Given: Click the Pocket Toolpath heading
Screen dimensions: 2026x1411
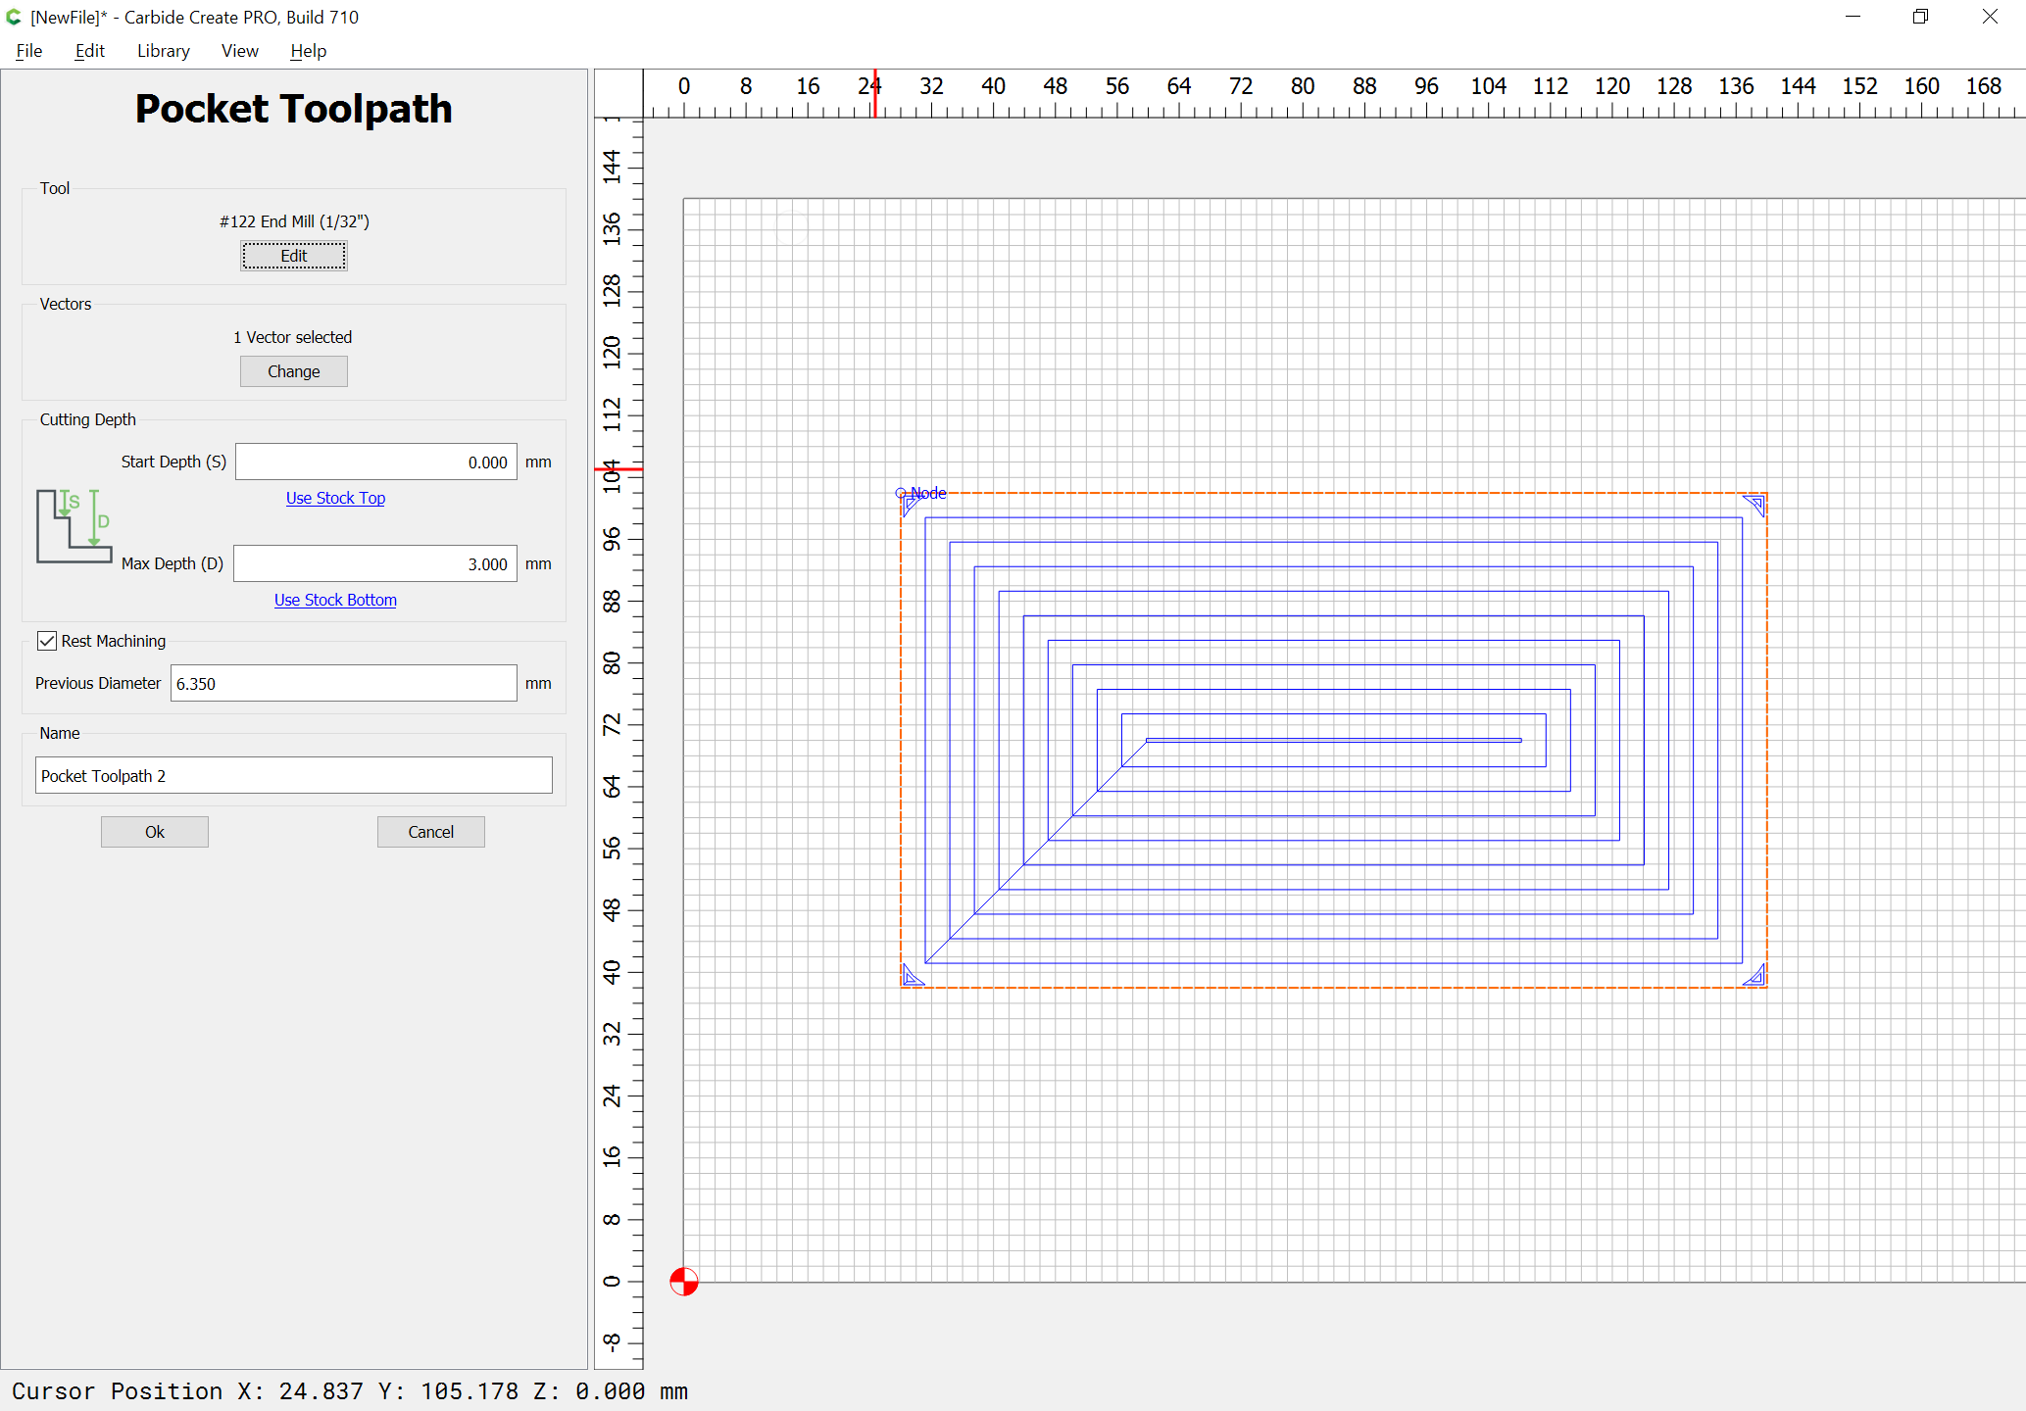Looking at the screenshot, I should tap(294, 109).
